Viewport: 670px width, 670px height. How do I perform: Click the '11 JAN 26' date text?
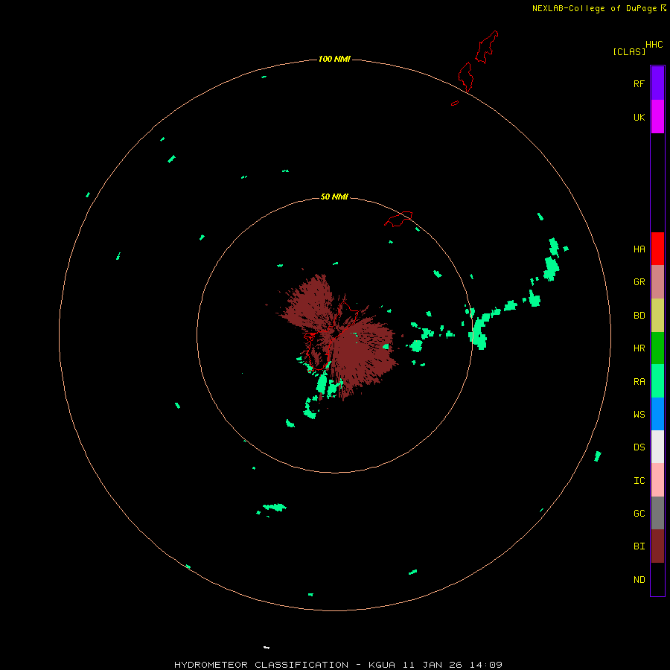pyautogui.click(x=433, y=665)
